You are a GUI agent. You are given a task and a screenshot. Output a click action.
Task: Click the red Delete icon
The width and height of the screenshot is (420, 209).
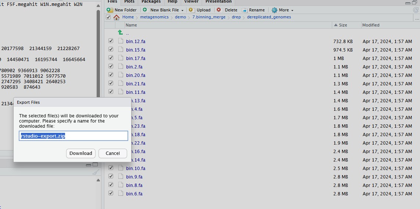219,10
